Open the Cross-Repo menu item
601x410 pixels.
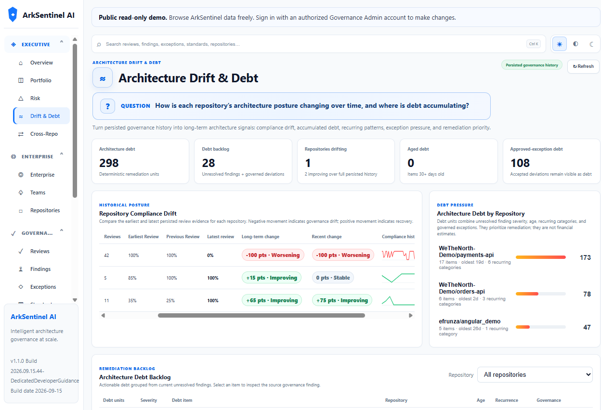tap(41, 134)
